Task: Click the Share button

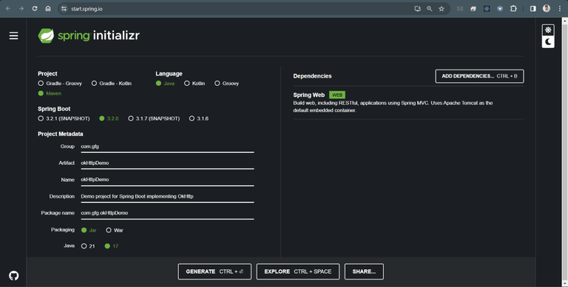Action: click(364, 271)
